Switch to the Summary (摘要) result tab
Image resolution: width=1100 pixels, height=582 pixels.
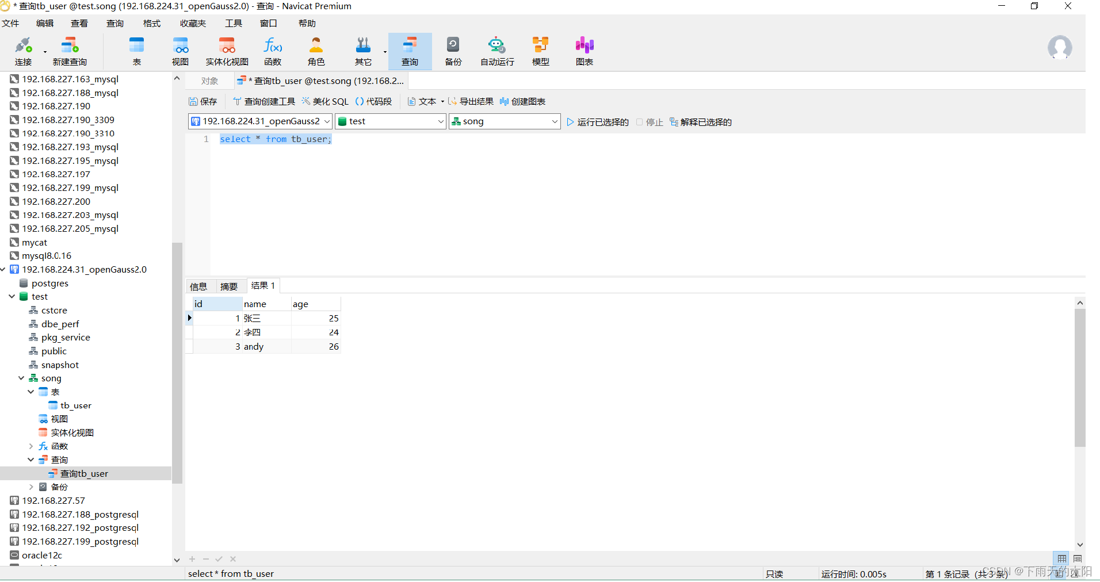[229, 286]
